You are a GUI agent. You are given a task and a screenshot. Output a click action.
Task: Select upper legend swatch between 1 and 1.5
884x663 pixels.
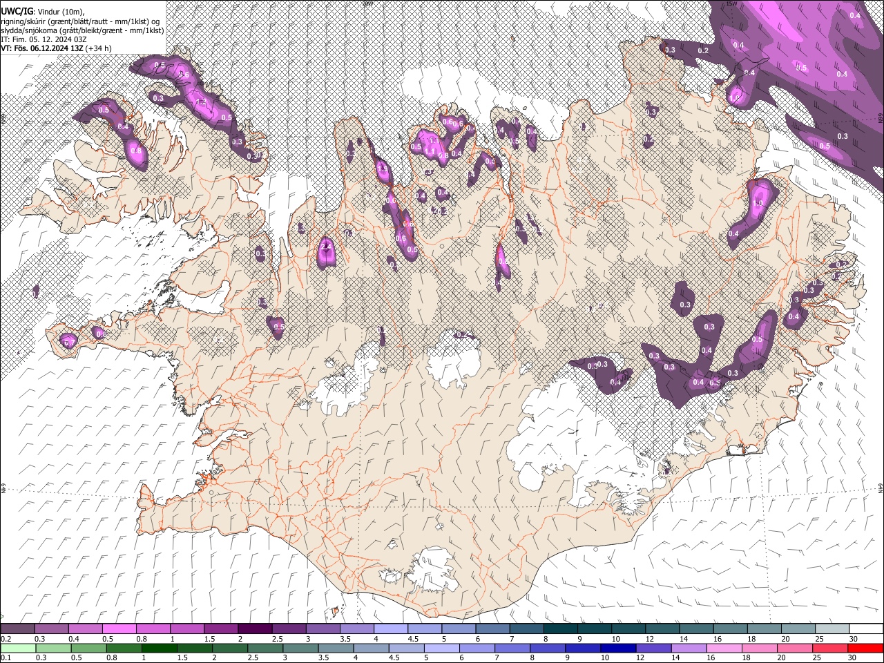pos(188,628)
